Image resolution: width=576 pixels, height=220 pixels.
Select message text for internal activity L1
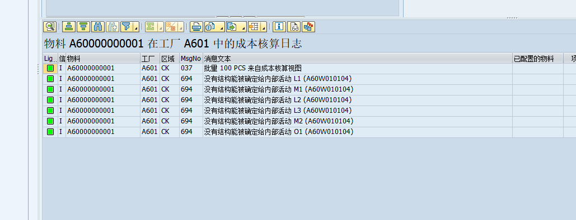(x=278, y=79)
